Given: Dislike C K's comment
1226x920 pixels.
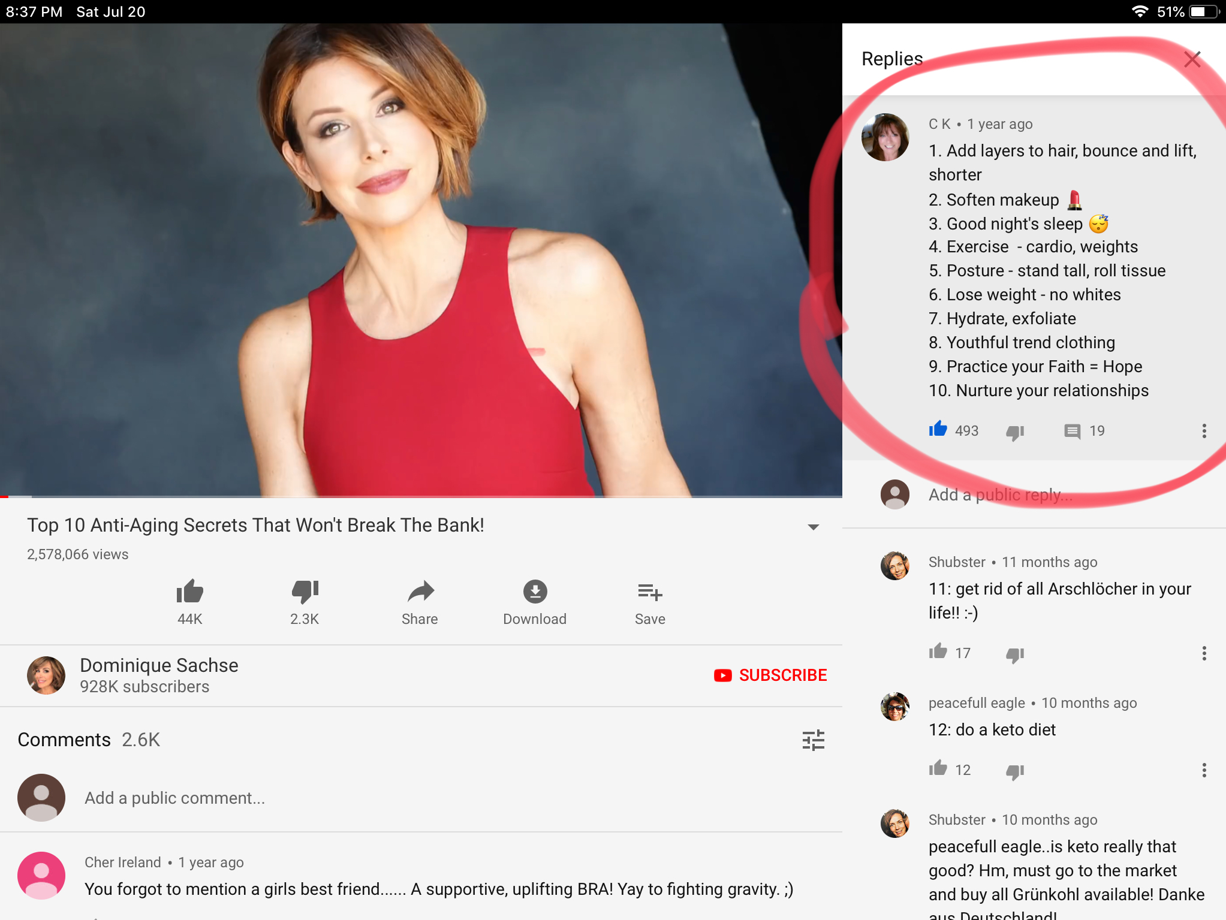Looking at the screenshot, I should pos(1015,432).
